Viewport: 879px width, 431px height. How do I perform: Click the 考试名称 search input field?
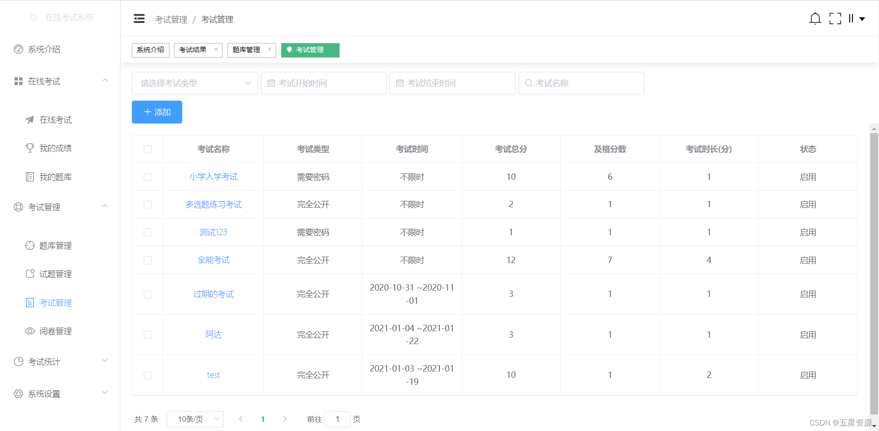click(x=581, y=83)
